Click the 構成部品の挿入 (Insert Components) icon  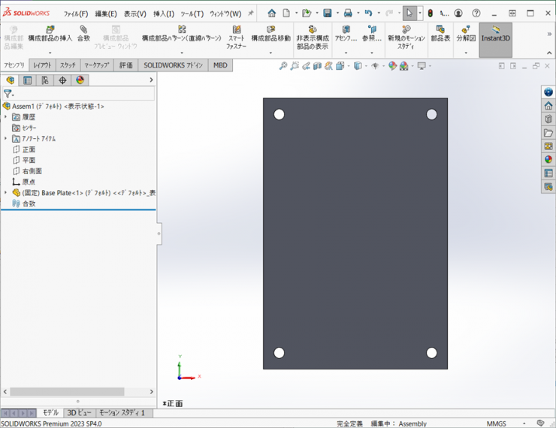50,30
